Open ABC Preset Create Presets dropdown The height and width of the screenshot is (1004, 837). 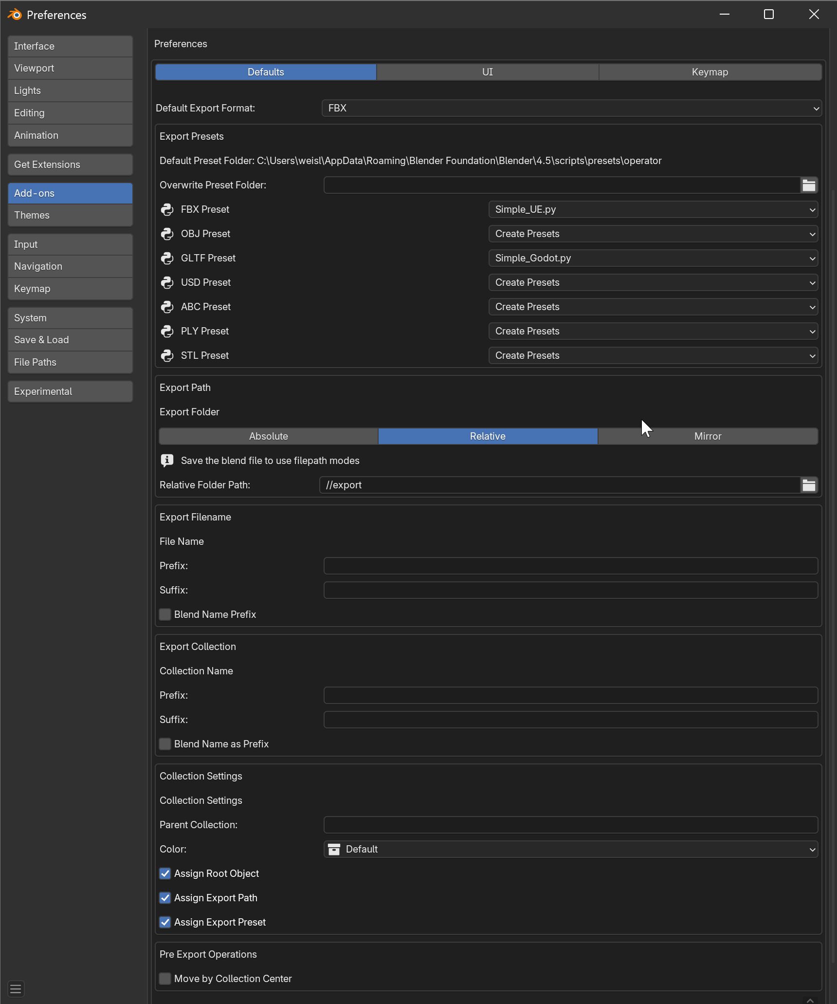[x=653, y=307]
